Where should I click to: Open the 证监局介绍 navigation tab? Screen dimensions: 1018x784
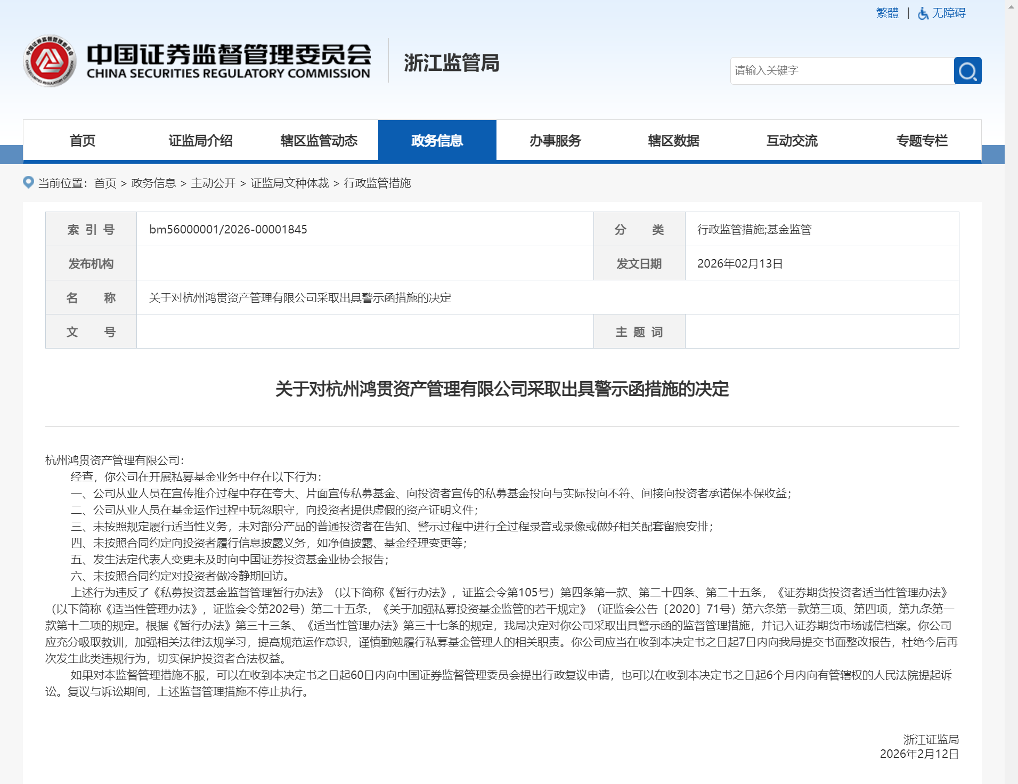(200, 141)
